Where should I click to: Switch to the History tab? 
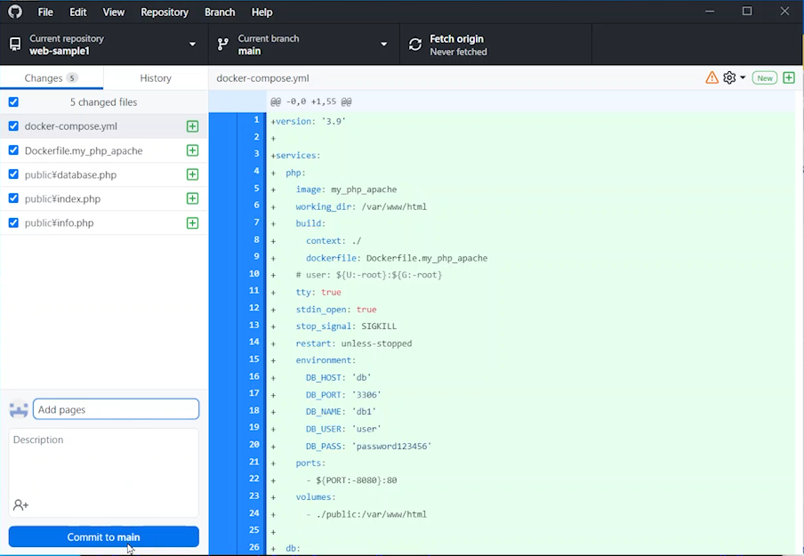[156, 78]
